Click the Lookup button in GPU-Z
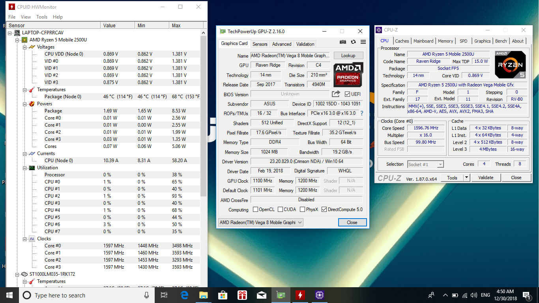Image resolution: width=539 pixels, height=303 pixels. coord(348,56)
